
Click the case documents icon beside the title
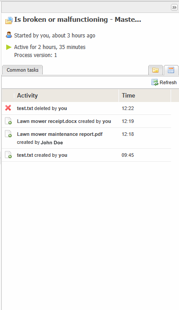pyautogui.click(x=9, y=20)
